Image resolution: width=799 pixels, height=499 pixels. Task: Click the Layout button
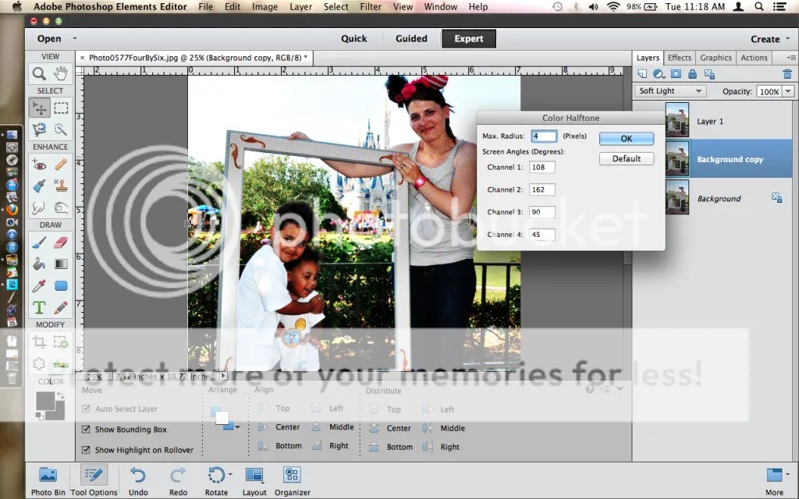254,480
